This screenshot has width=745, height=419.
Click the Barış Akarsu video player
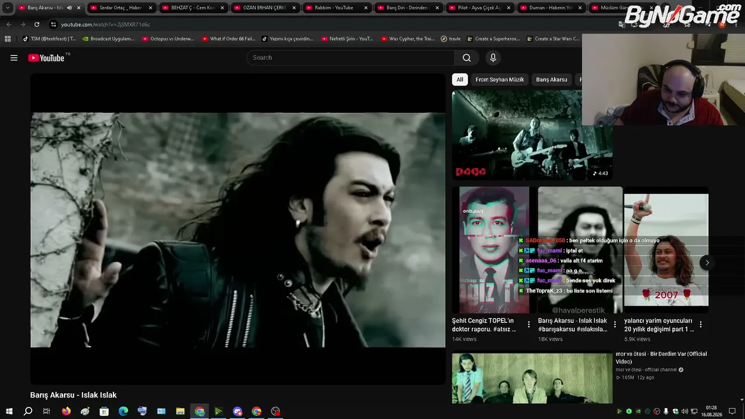point(238,229)
